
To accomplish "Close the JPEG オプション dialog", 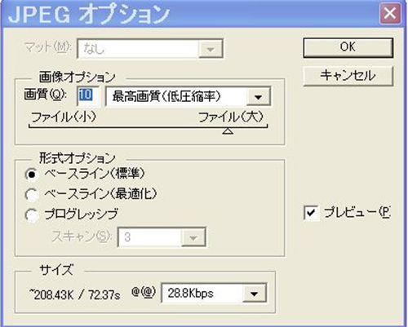I will click(390, 13).
